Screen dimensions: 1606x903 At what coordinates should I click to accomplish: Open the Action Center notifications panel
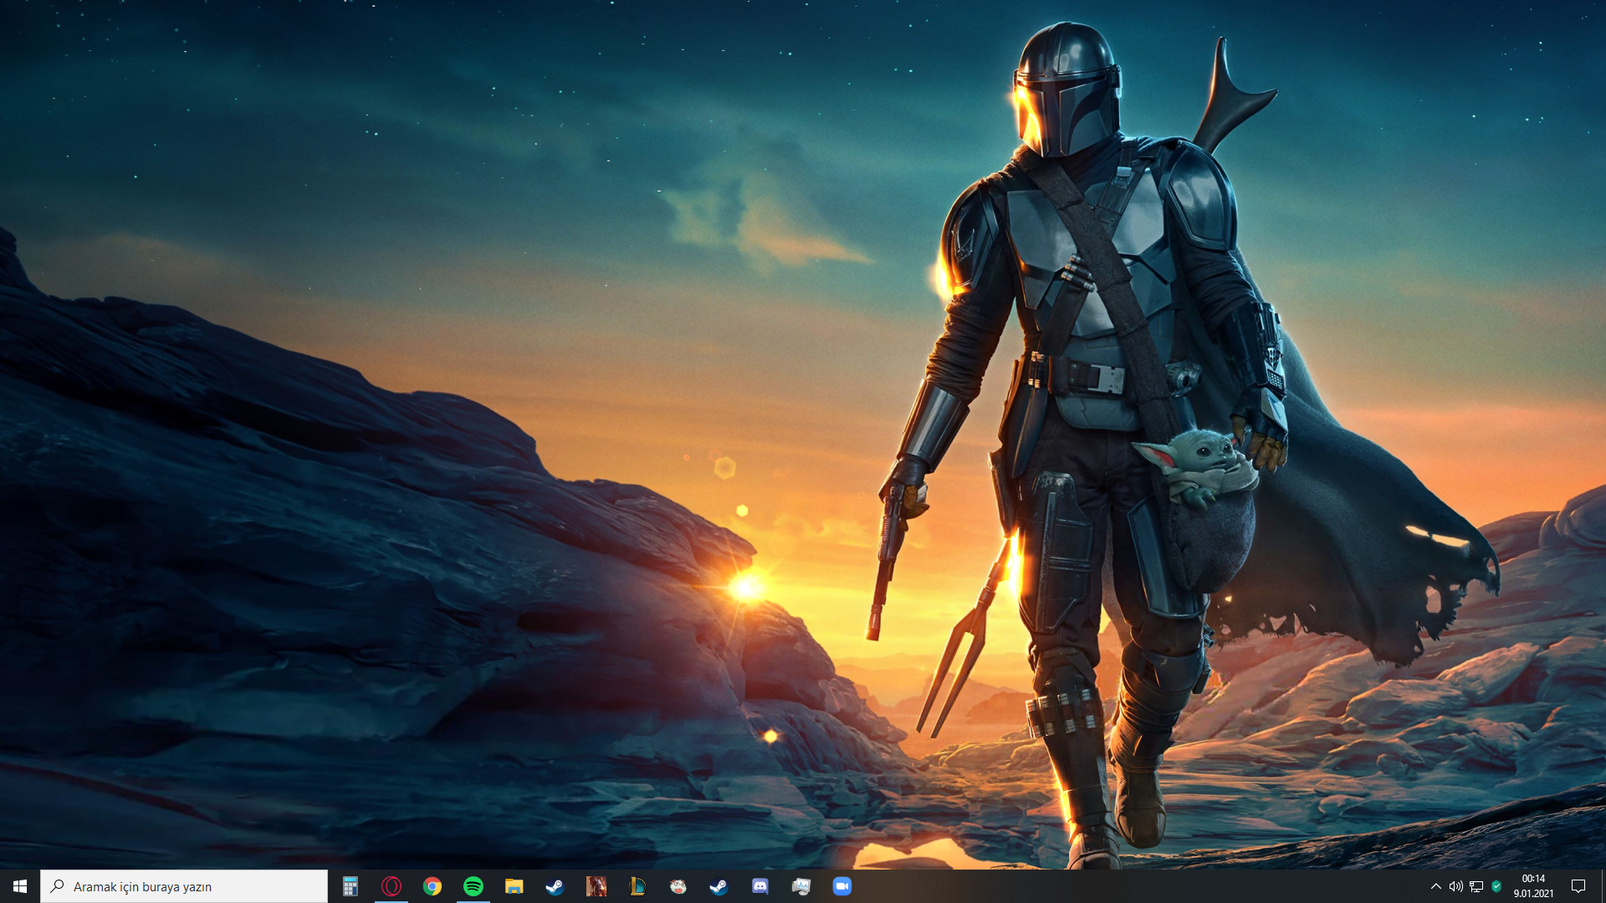(x=1578, y=886)
